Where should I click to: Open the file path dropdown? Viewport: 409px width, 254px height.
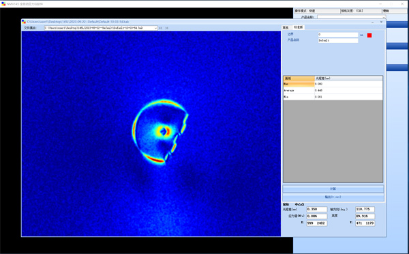[155, 28]
